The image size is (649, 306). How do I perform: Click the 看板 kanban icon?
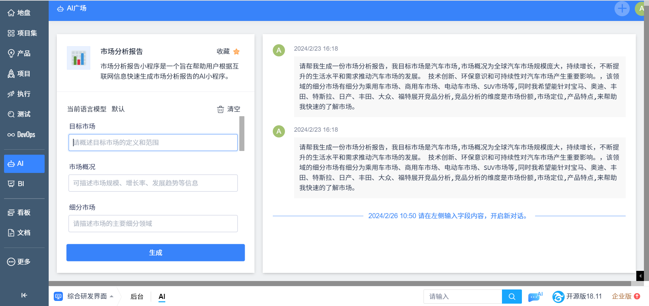coord(11,212)
